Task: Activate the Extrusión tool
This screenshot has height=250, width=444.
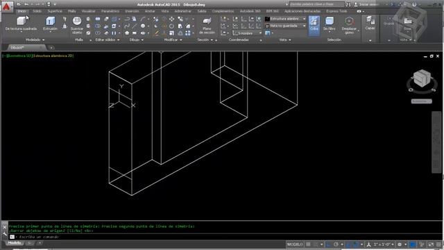Action: click(x=51, y=24)
